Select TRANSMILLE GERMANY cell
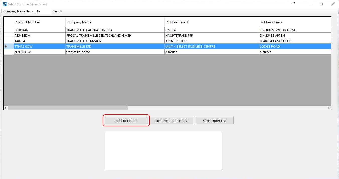The width and height of the screenshot is (339, 179). click(x=115, y=41)
